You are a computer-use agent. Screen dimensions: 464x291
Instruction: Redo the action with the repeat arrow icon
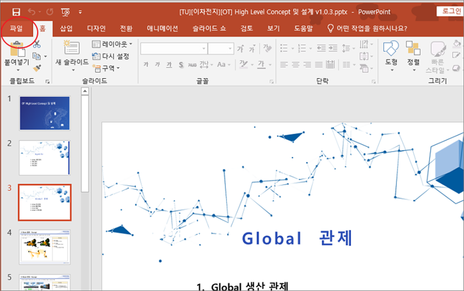tap(49, 12)
